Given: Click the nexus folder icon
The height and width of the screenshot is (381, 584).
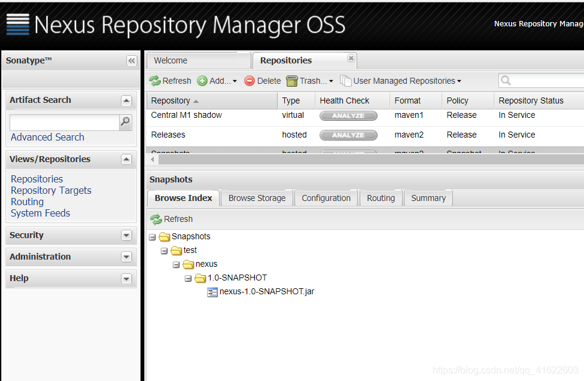Looking at the screenshot, I should 188,264.
